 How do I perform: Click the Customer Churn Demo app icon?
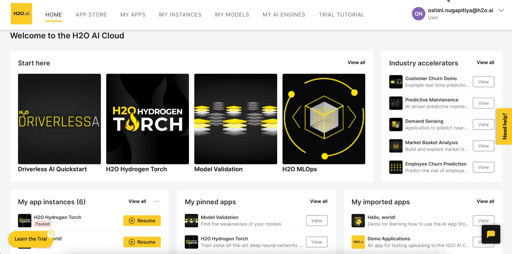pyautogui.click(x=396, y=82)
